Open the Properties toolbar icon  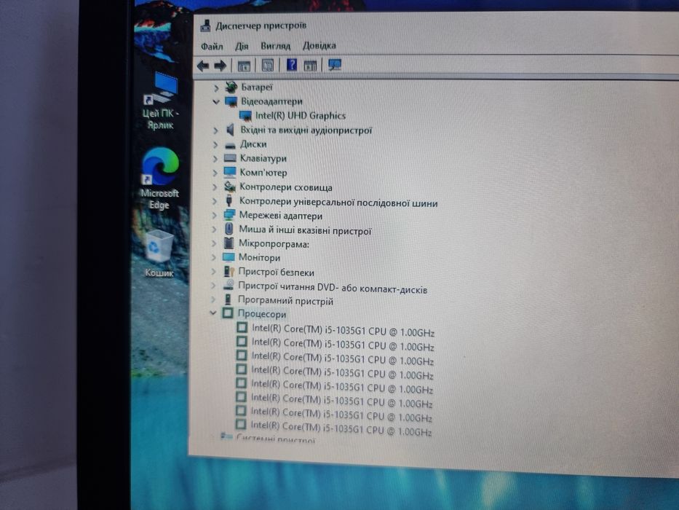click(x=268, y=66)
